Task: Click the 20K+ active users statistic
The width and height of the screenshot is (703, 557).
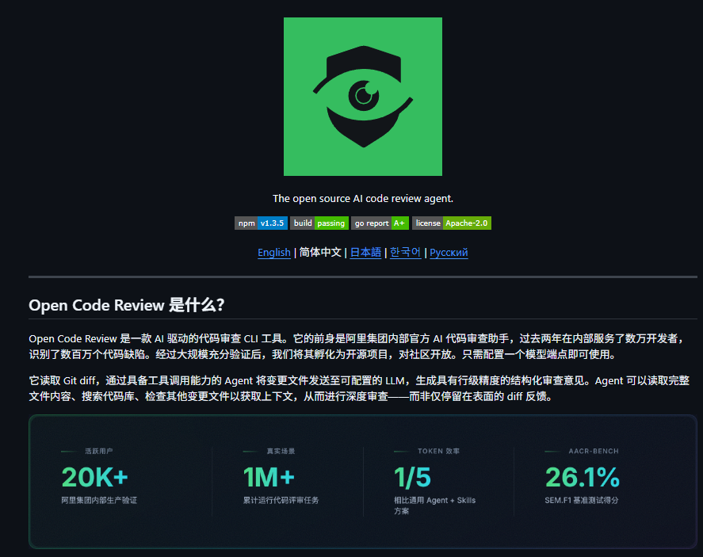Action: pyautogui.click(x=95, y=477)
